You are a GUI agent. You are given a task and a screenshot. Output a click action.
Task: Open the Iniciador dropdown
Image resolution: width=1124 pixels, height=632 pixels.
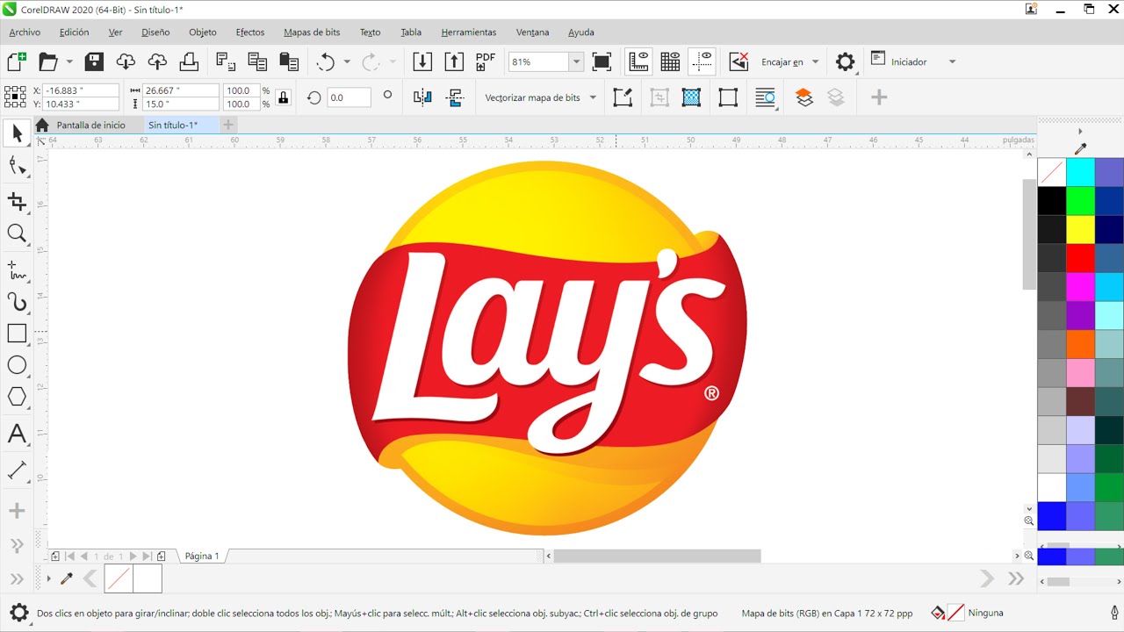click(950, 61)
